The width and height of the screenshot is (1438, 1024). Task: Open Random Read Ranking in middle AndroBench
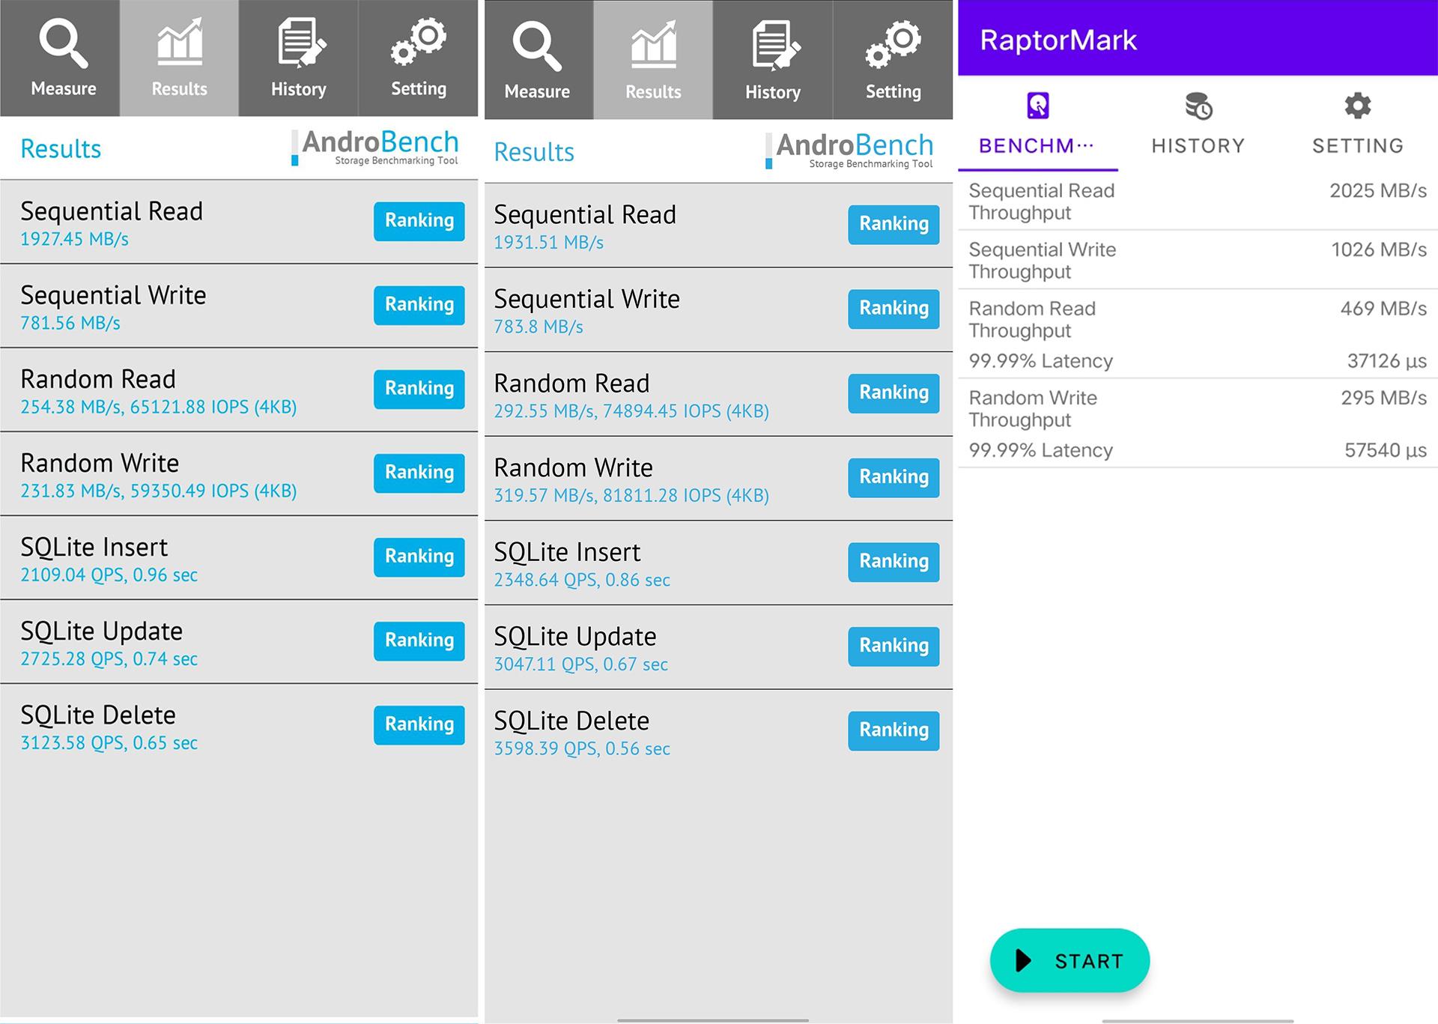tap(894, 393)
